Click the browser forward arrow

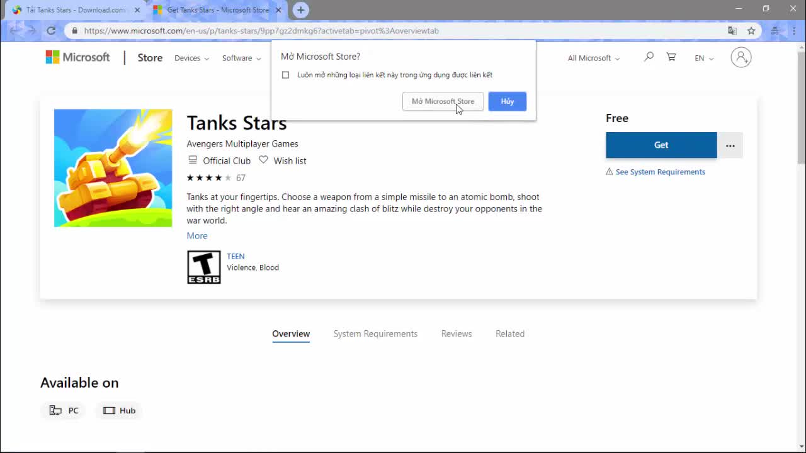[31, 30]
